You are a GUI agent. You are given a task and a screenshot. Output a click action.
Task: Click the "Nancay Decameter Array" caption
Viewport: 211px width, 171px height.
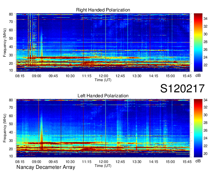(46, 167)
